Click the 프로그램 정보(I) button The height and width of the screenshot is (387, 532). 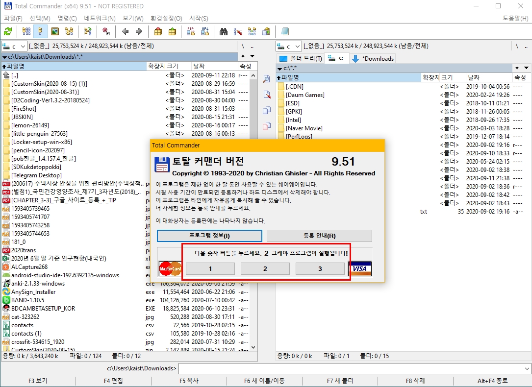[209, 236]
